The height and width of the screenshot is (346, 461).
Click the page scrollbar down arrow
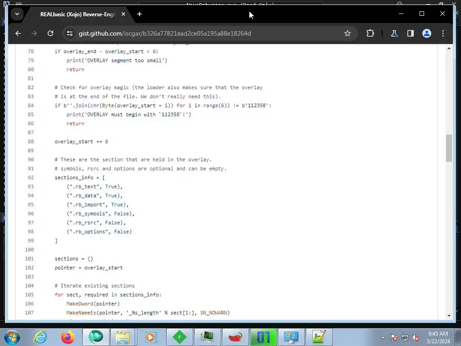click(449, 316)
